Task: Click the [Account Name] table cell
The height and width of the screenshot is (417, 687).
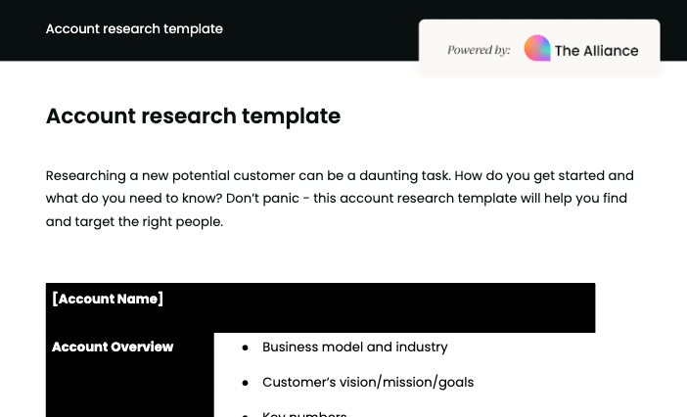Action: coord(108,300)
